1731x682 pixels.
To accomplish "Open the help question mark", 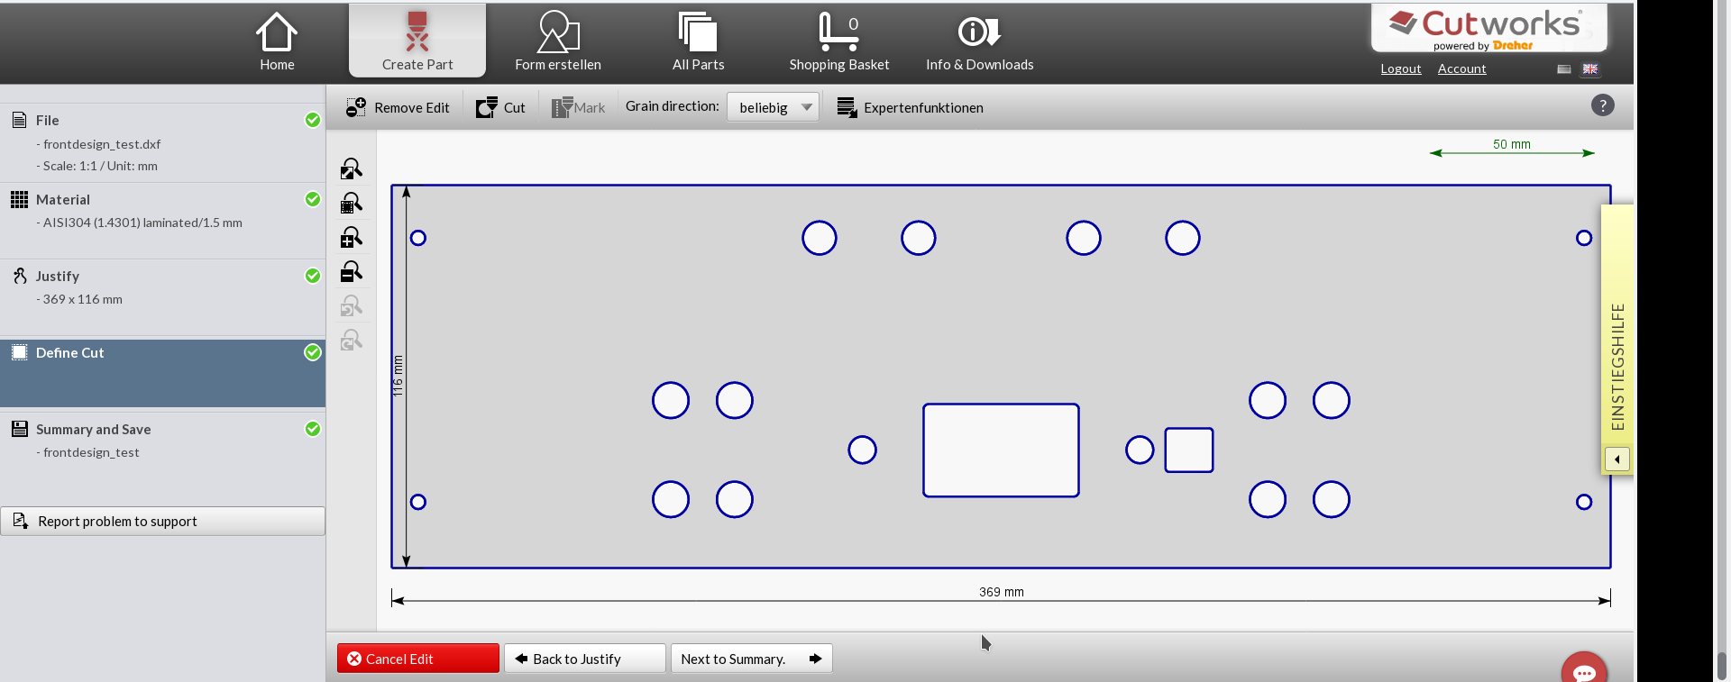I will [x=1602, y=105].
